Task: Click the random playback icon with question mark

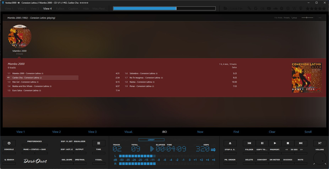Action: click(x=320, y=143)
